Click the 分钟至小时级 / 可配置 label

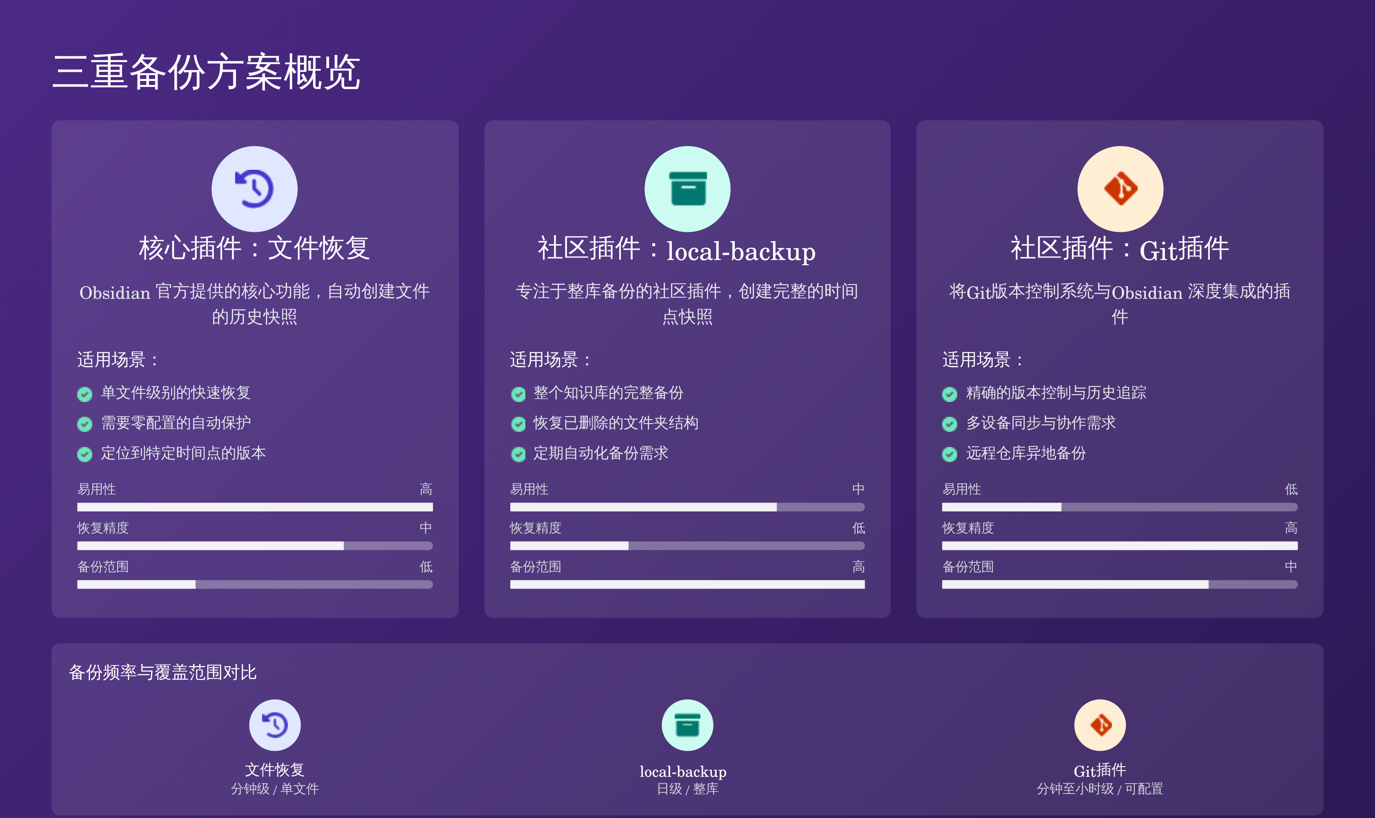click(x=1099, y=789)
